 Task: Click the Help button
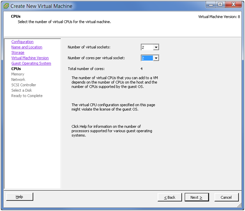coord(20,197)
